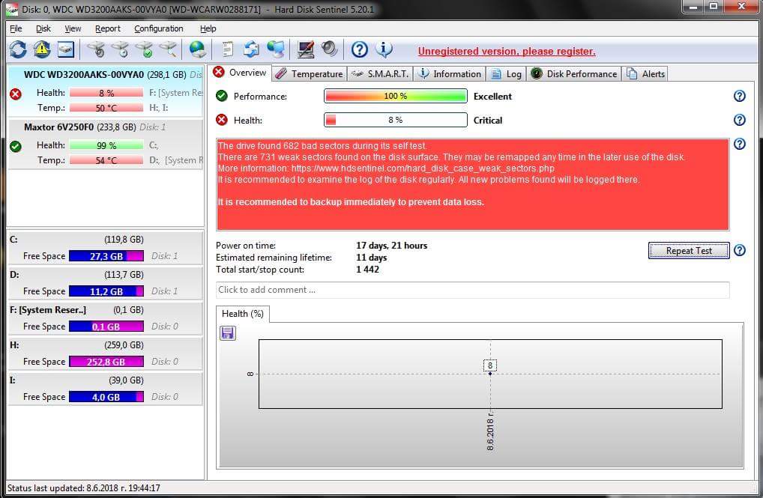Click the disk with green checkmark icon

point(145,49)
